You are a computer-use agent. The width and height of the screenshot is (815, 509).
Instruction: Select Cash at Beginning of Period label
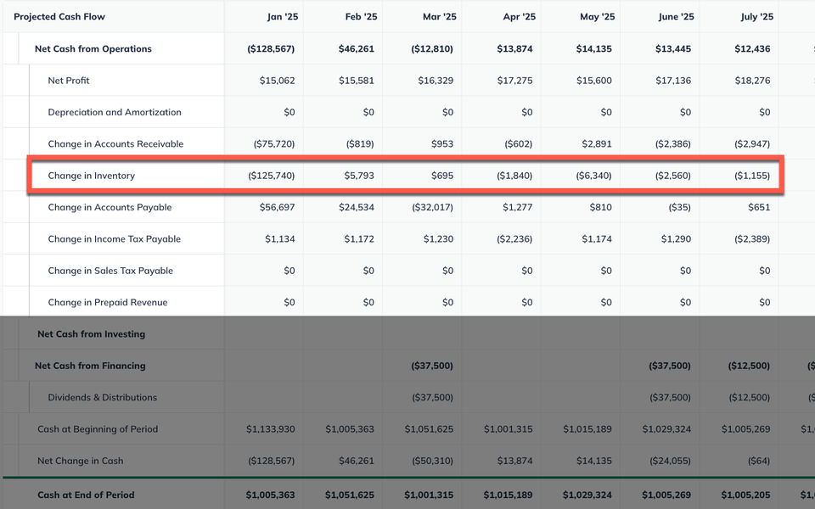click(98, 429)
